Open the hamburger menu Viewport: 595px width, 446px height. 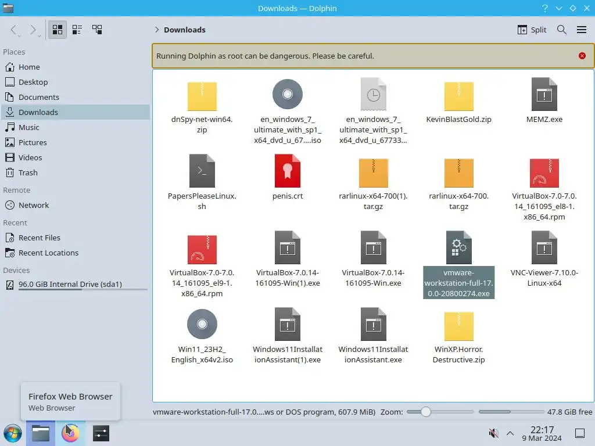[582, 30]
